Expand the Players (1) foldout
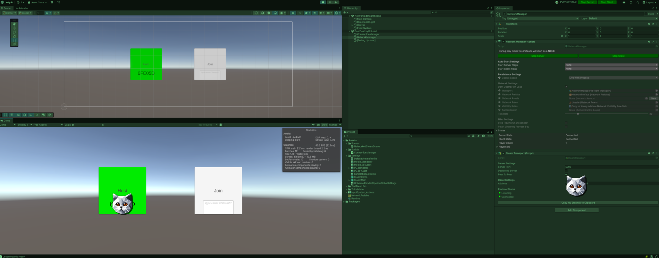The height and width of the screenshot is (258, 659). pyautogui.click(x=497, y=147)
